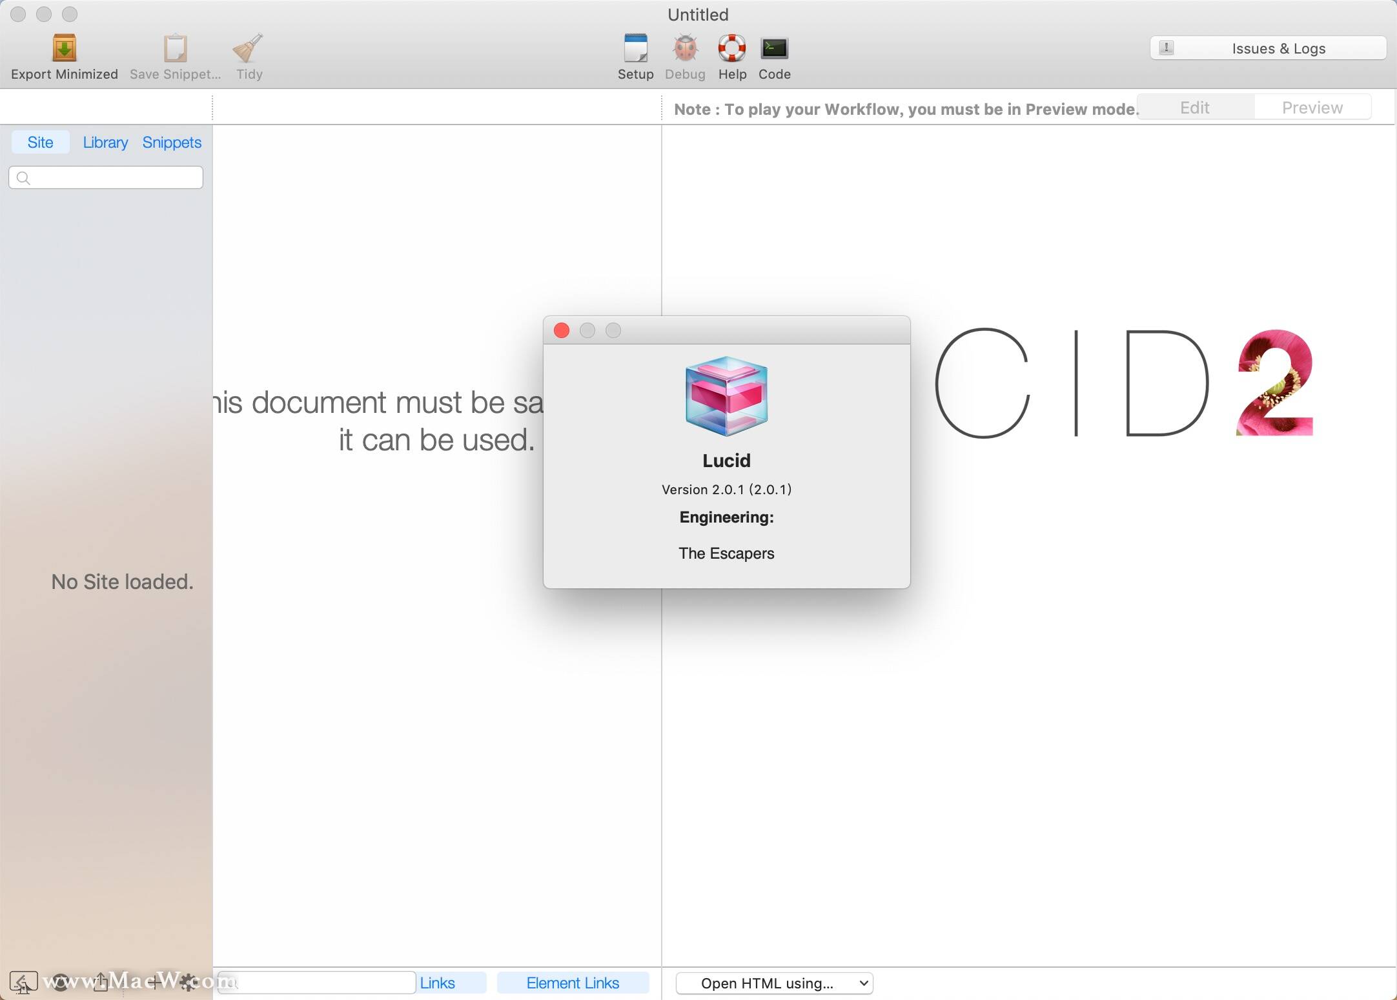Click the Issues & Logs button

click(x=1268, y=48)
